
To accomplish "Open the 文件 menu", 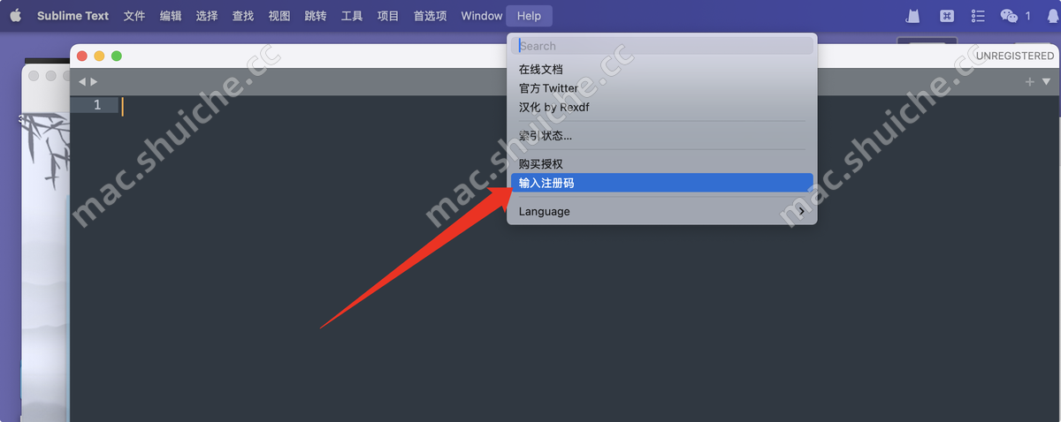I will tap(134, 16).
